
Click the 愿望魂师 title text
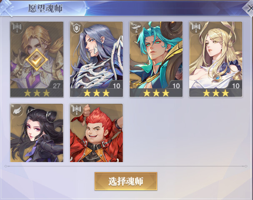[45, 8]
